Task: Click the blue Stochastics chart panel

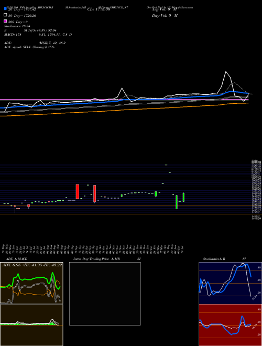Action: coord(230,283)
